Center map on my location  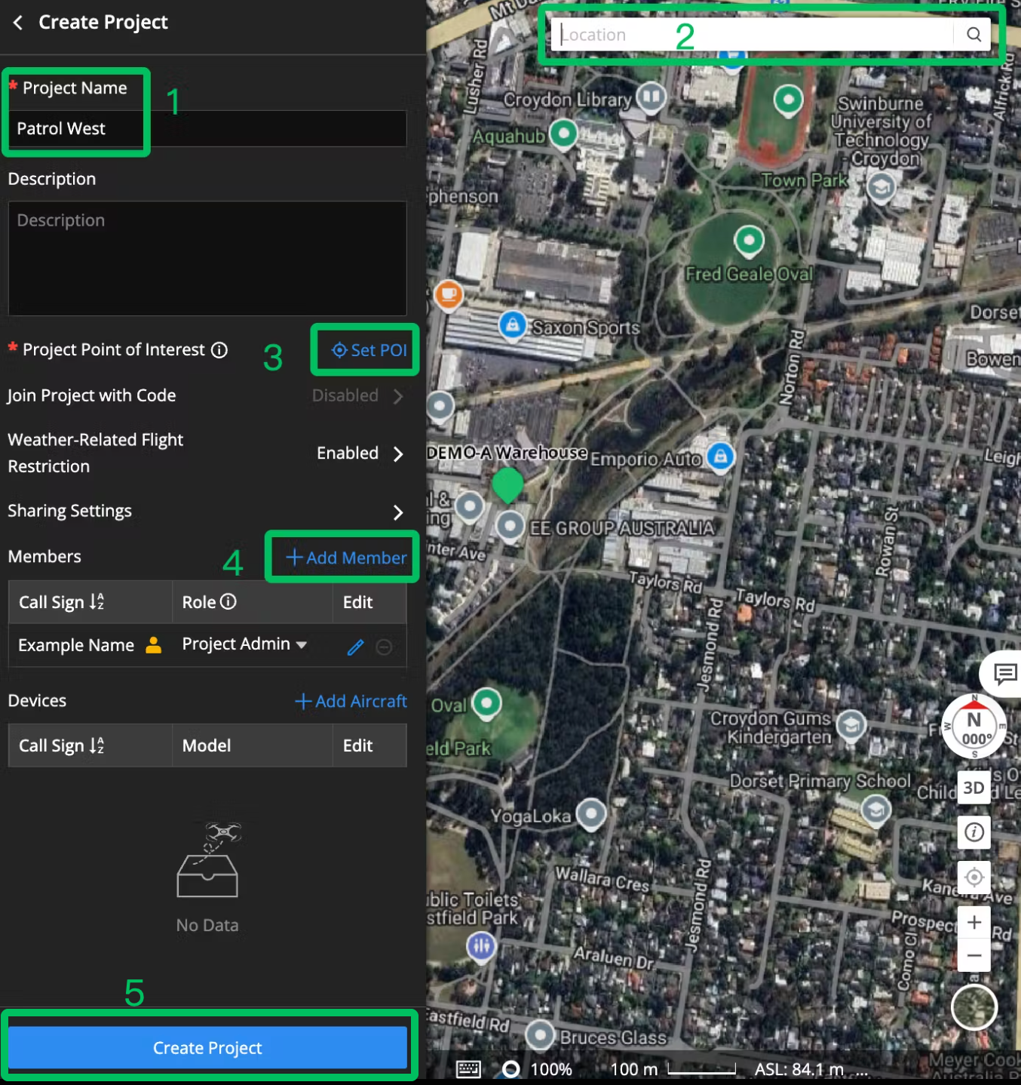[973, 877]
